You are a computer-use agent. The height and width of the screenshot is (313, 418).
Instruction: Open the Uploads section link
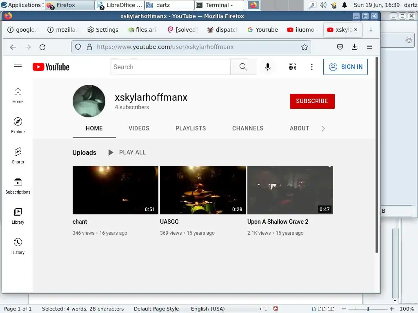[x=84, y=152]
